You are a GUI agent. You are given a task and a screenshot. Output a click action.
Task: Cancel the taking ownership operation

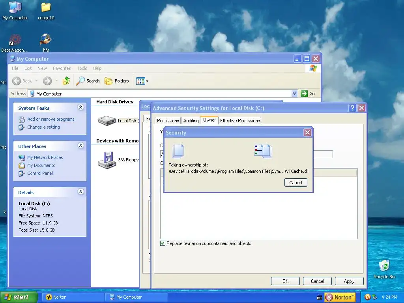point(296,183)
